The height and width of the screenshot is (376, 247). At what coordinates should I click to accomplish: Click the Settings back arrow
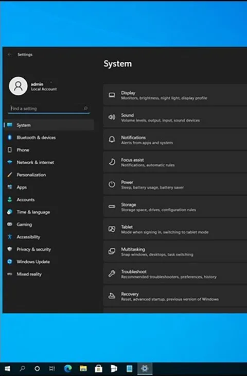pos(10,55)
